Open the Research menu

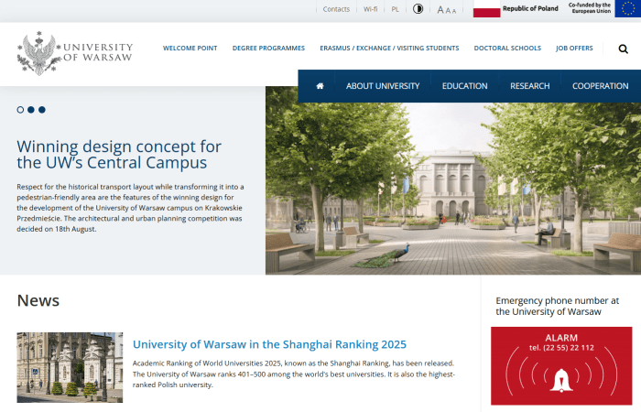pyautogui.click(x=530, y=86)
